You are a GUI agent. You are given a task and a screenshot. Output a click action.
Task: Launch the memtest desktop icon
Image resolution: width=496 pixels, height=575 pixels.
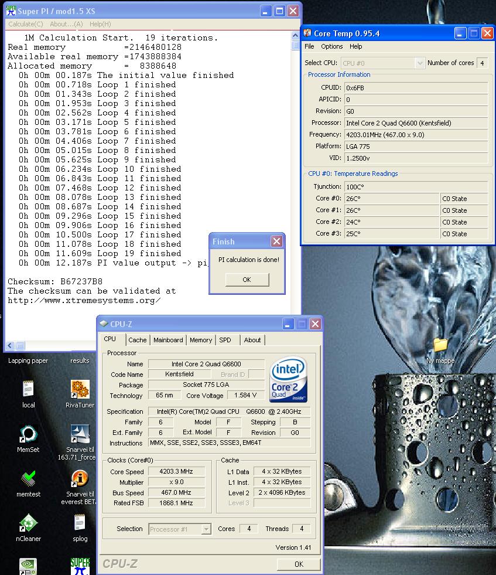coord(28,479)
